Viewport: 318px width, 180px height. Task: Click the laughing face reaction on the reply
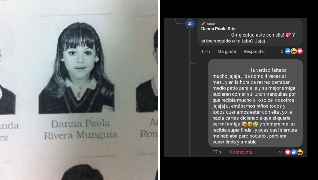300,152
